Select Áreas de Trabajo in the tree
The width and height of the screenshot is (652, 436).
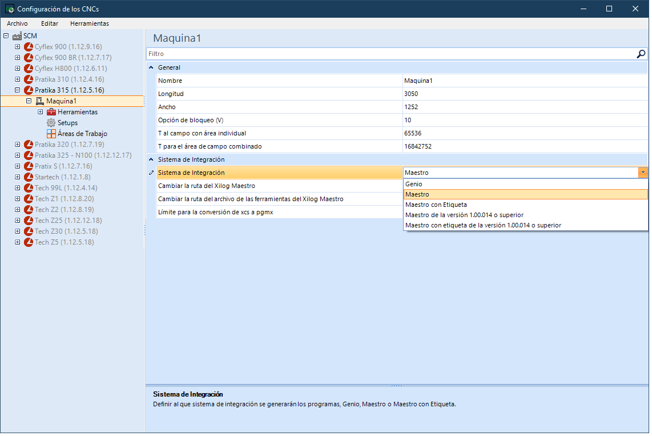(x=82, y=134)
